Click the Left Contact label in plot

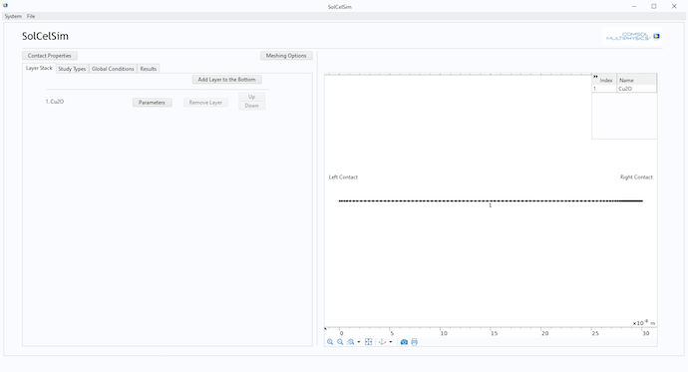pos(343,178)
